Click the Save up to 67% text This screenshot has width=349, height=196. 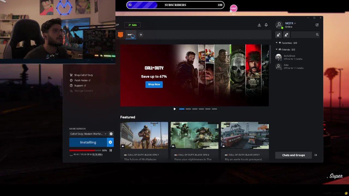click(154, 76)
